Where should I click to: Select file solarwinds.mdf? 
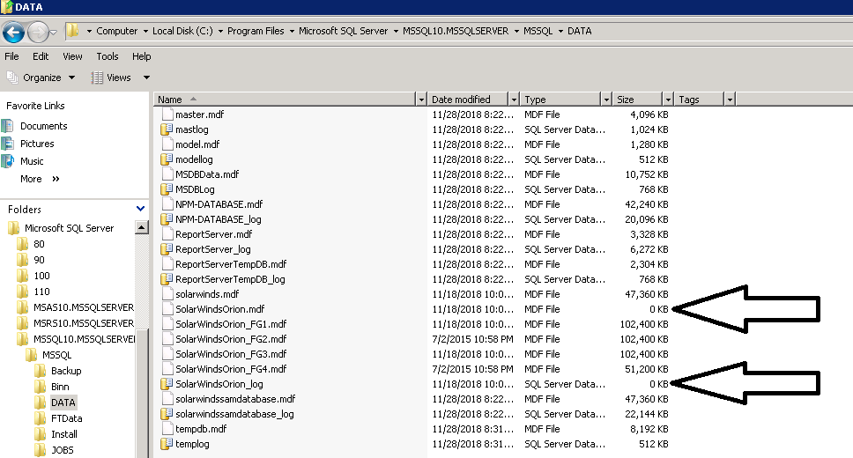207,294
